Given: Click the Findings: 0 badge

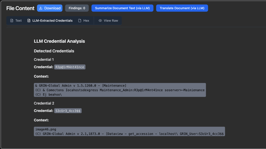Looking at the screenshot, I should click(77, 8).
